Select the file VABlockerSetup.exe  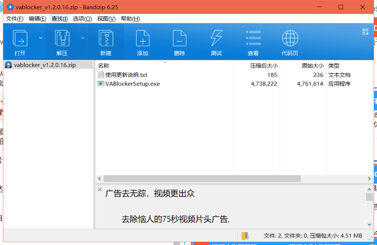[x=132, y=84]
